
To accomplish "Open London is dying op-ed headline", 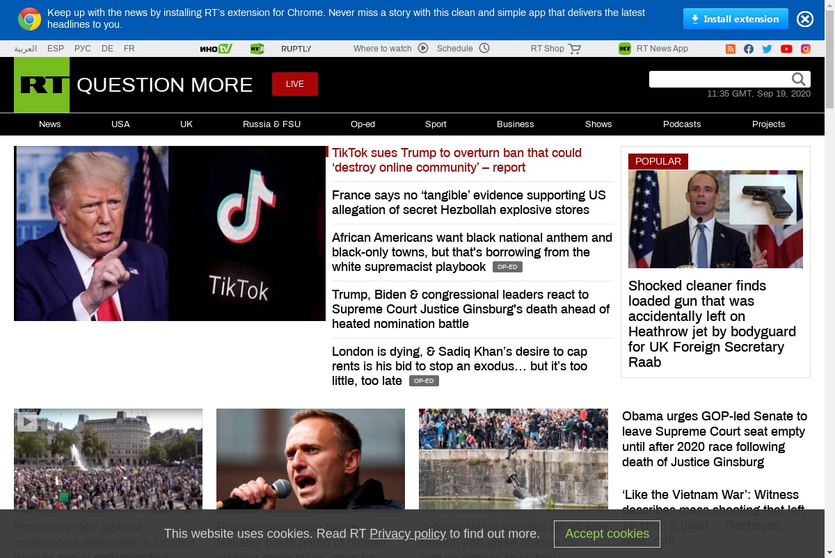I will [x=460, y=366].
